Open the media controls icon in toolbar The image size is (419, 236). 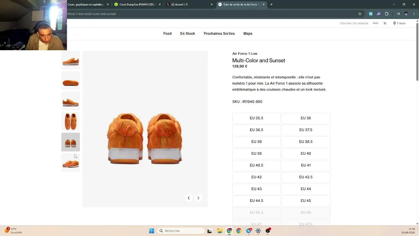(x=398, y=14)
